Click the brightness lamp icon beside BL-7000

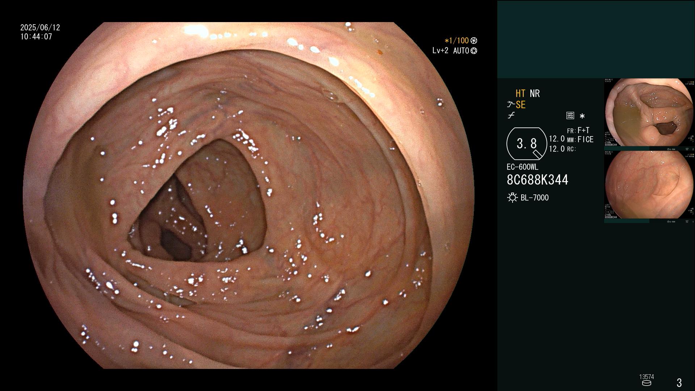(512, 198)
